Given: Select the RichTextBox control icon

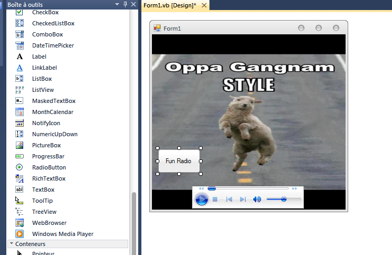Looking at the screenshot, I should click(x=19, y=178).
